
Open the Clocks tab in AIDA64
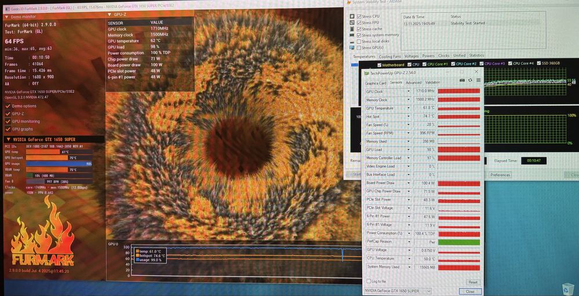pyautogui.click(x=444, y=56)
